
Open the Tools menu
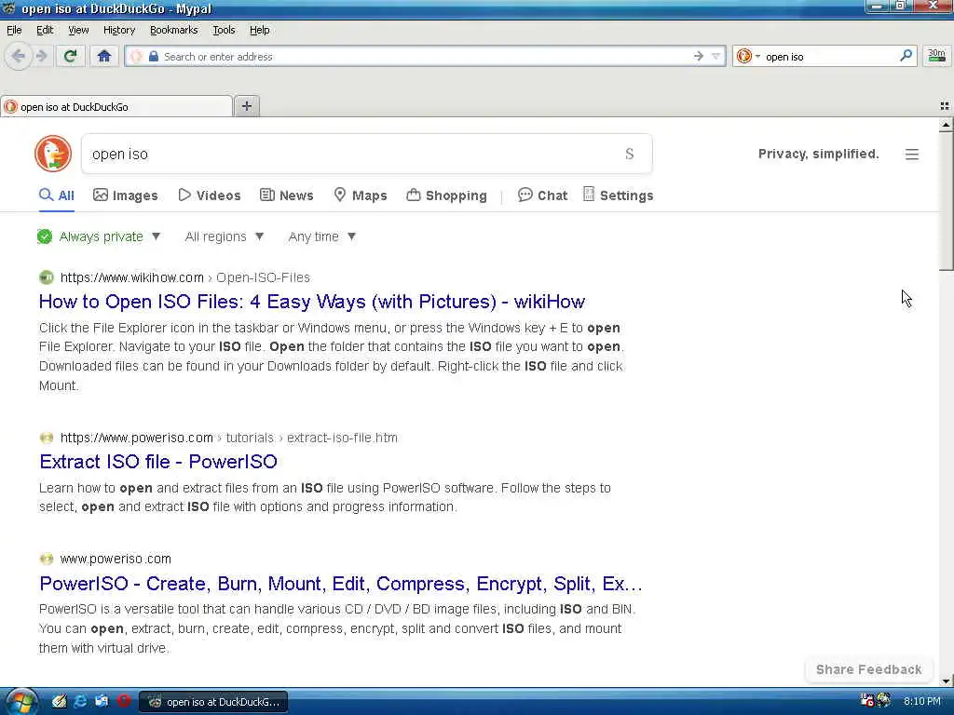224,30
